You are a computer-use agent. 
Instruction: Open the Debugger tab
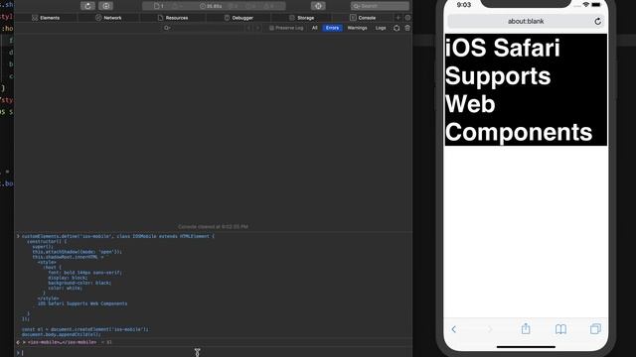238,18
